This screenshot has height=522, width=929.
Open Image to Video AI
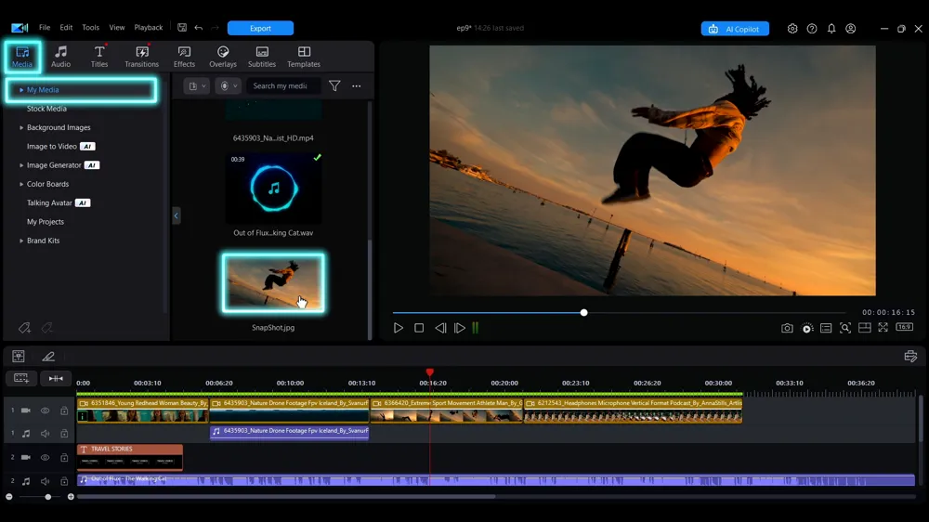60,147
